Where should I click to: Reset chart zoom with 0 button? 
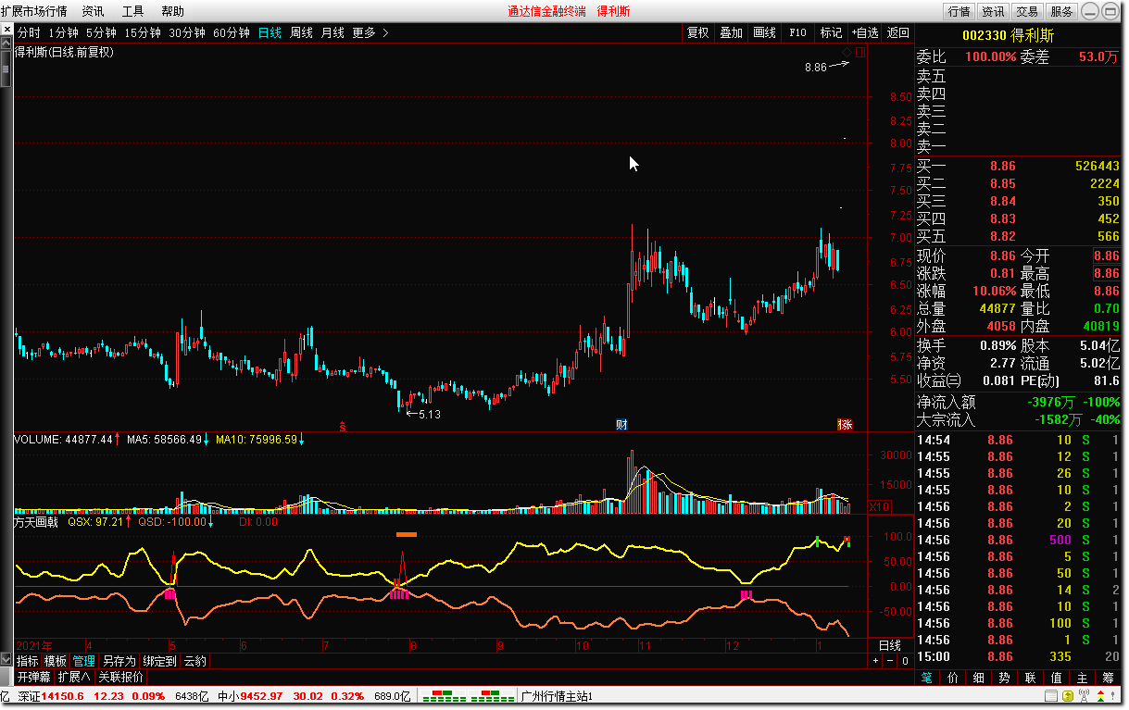click(905, 661)
